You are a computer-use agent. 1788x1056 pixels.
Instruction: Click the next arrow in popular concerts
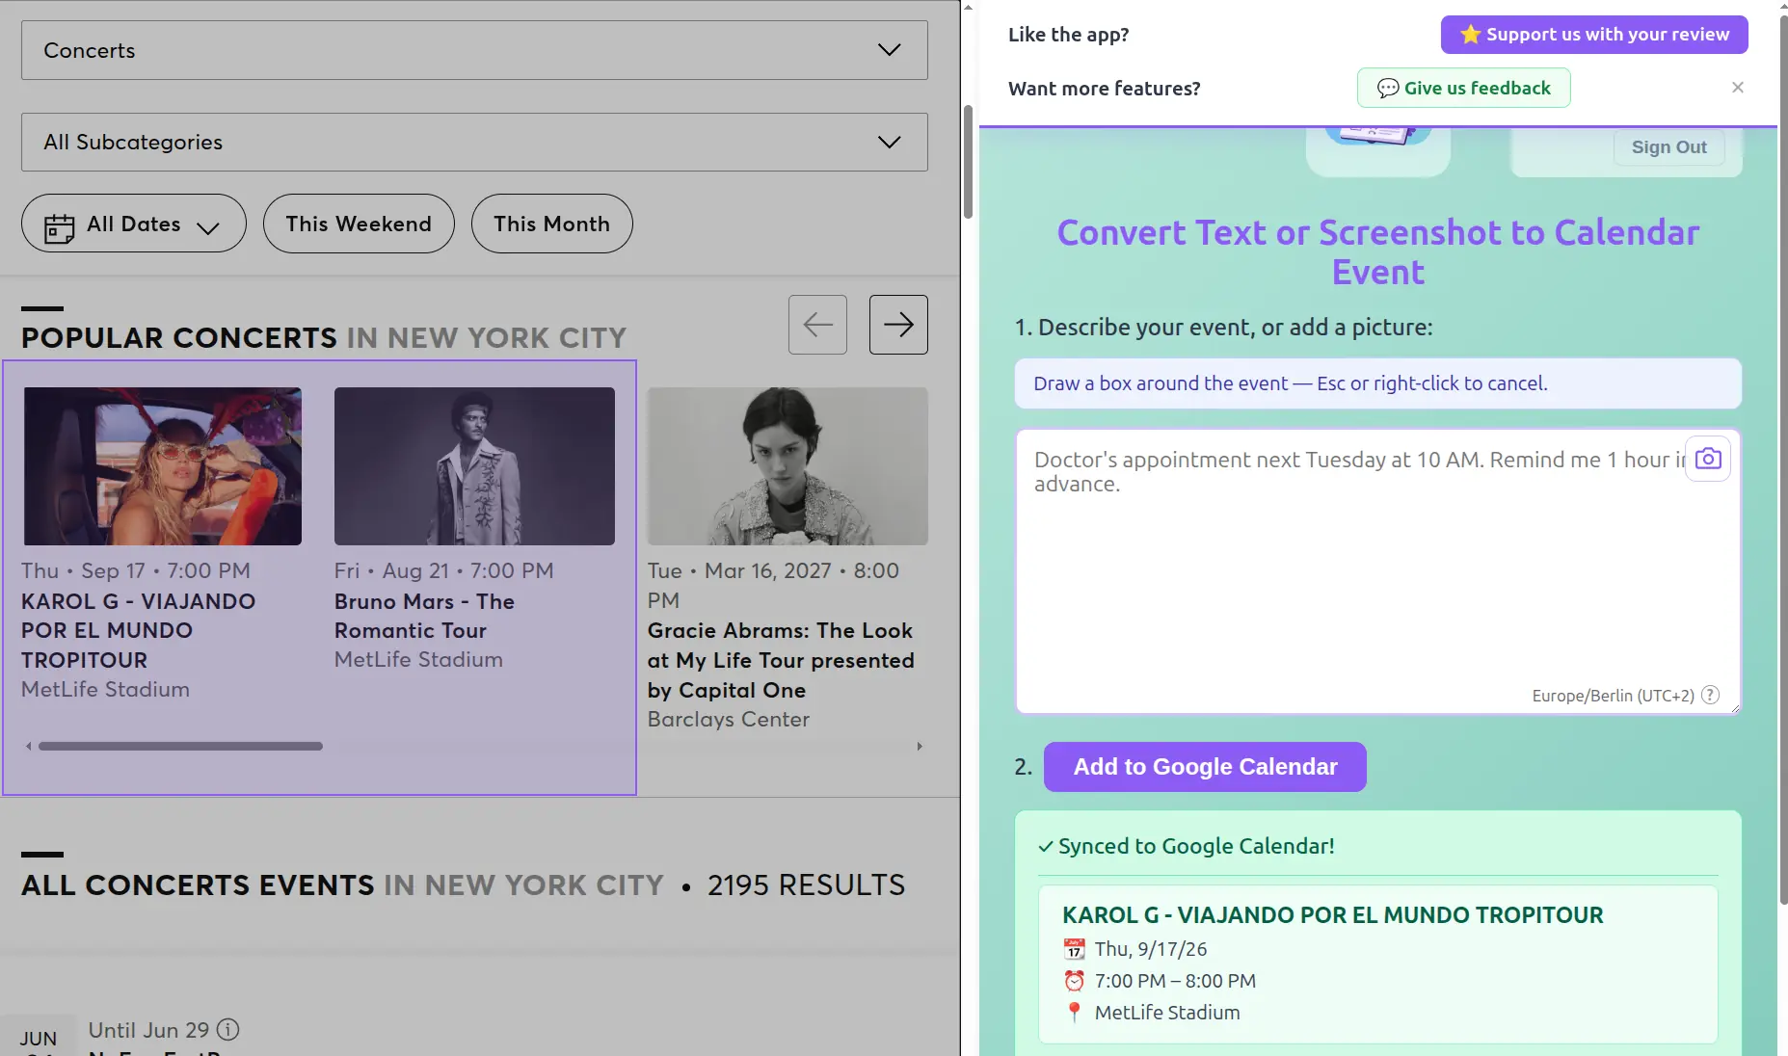[898, 325]
